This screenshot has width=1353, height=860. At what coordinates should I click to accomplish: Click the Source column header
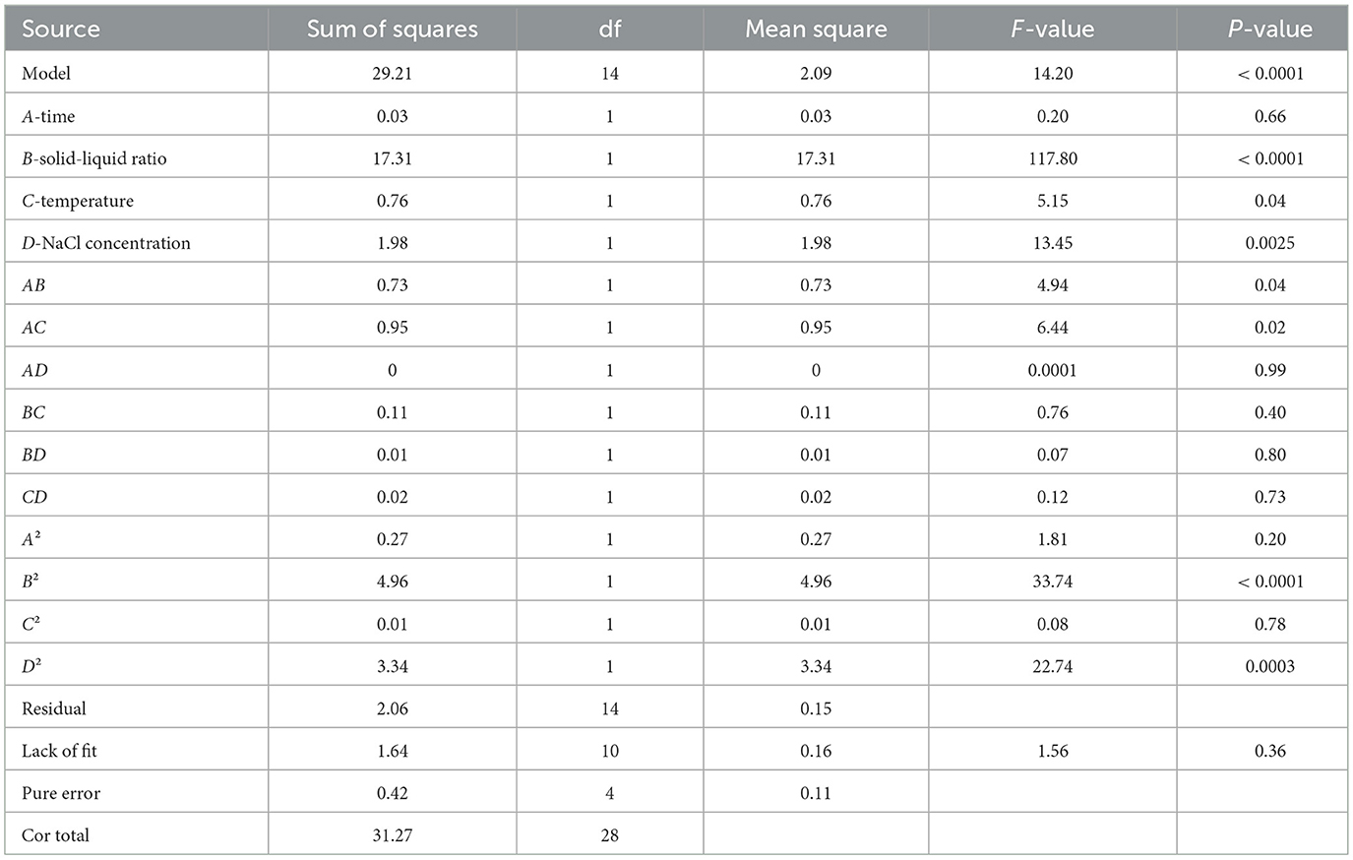point(61,29)
